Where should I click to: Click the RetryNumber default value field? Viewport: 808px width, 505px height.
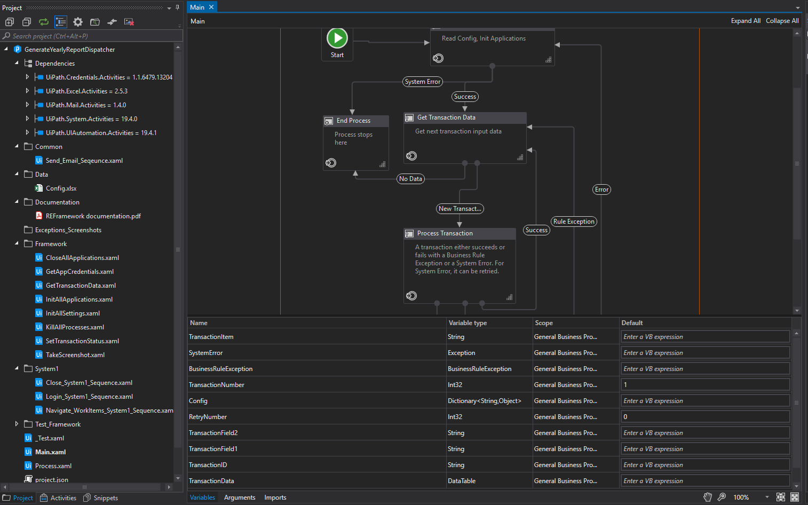[x=706, y=416]
